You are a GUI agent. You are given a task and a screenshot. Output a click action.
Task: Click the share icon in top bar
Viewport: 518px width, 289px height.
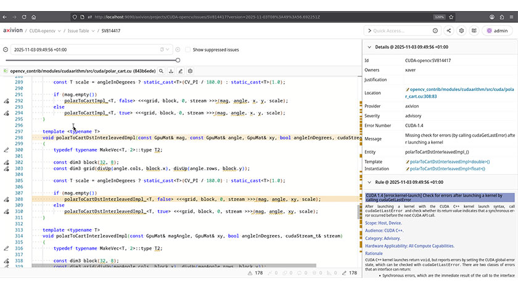(449, 30)
